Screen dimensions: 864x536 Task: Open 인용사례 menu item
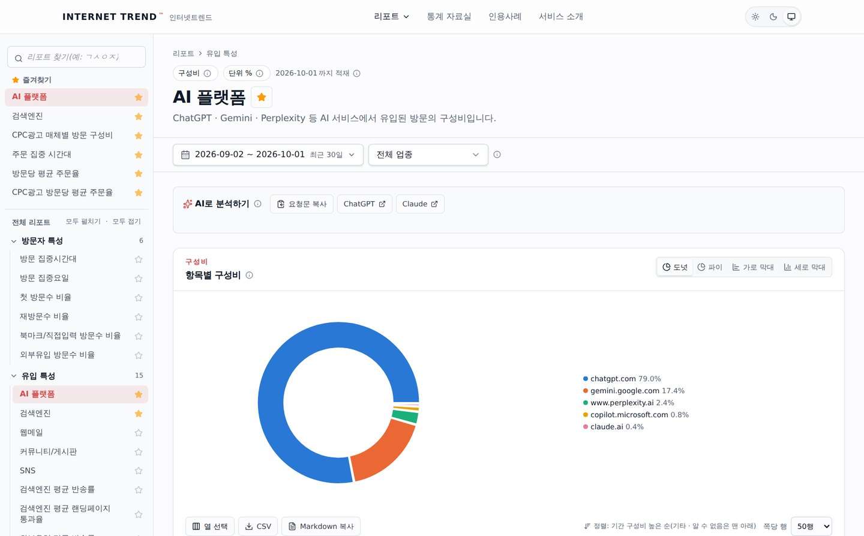click(x=505, y=17)
